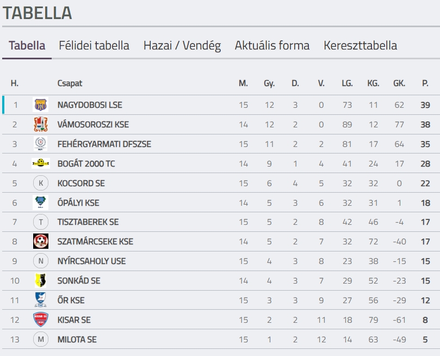Click the Vámosoroszi KSE crest icon
This screenshot has height=356, width=440.
[x=41, y=124]
